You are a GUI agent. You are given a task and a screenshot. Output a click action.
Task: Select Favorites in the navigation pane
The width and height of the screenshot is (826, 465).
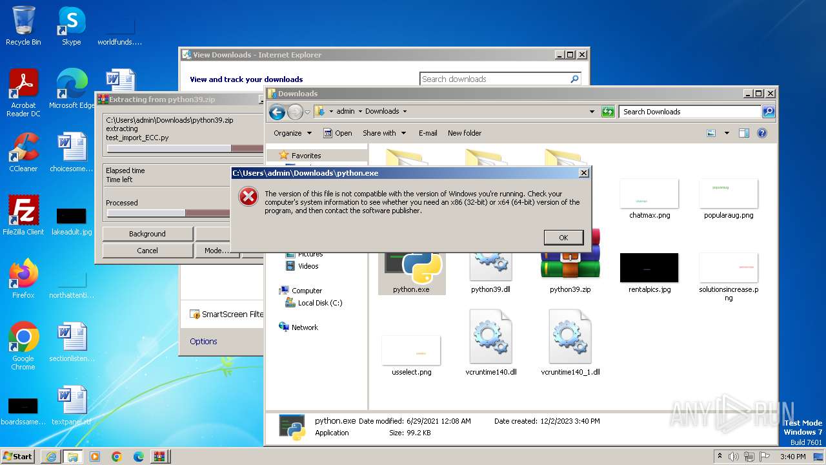(305, 155)
